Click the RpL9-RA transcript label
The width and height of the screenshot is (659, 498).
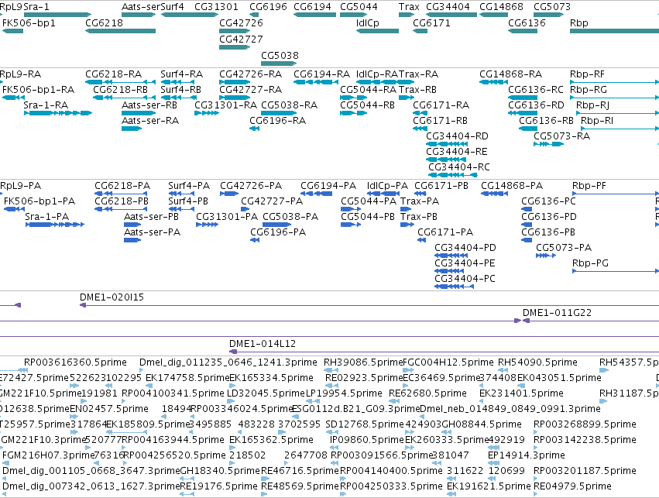point(21,74)
